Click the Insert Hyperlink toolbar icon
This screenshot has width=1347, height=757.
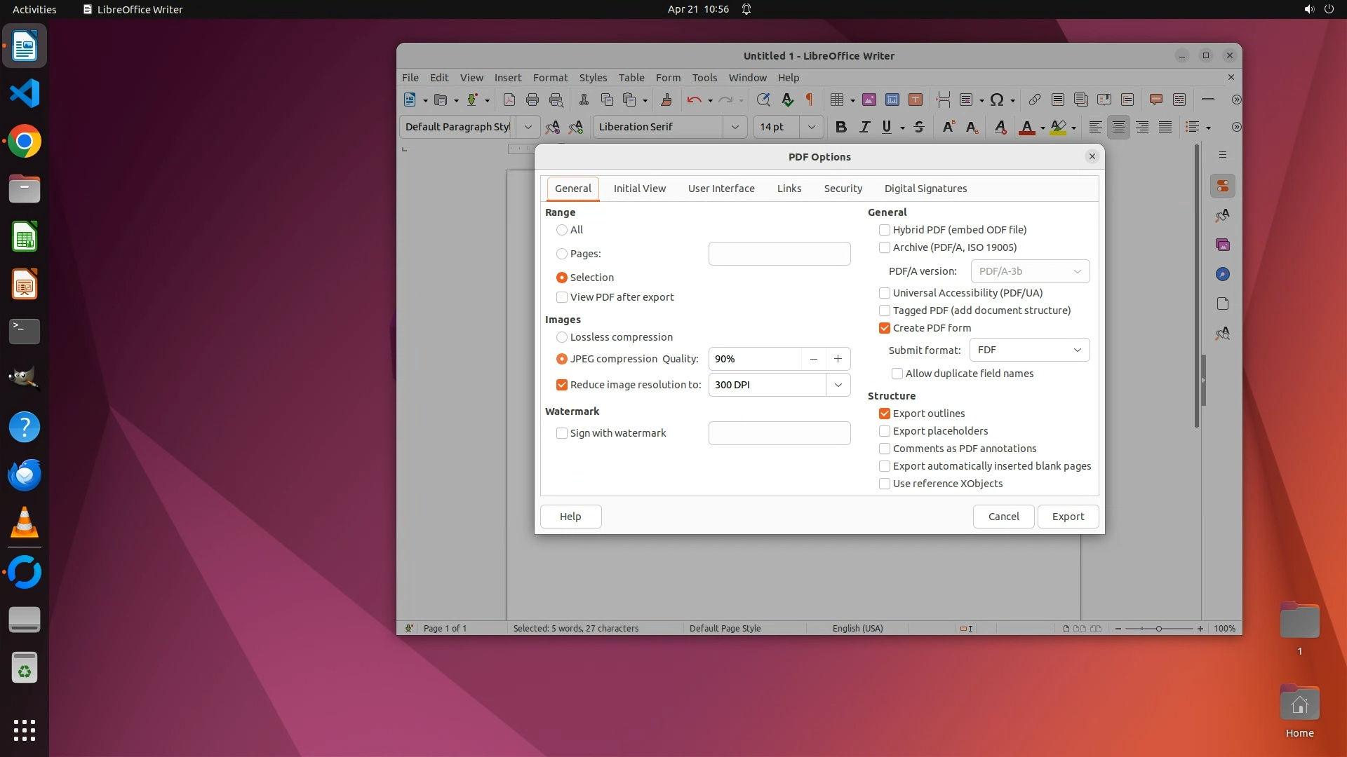1034,100
